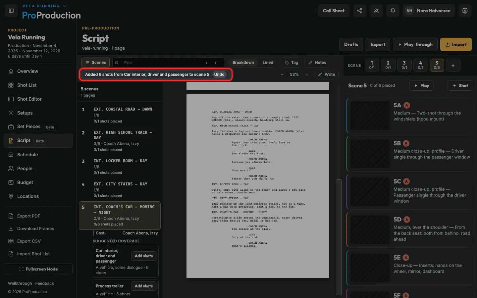Click the Find search field
The height and width of the screenshot is (298, 477).
(x=162, y=63)
